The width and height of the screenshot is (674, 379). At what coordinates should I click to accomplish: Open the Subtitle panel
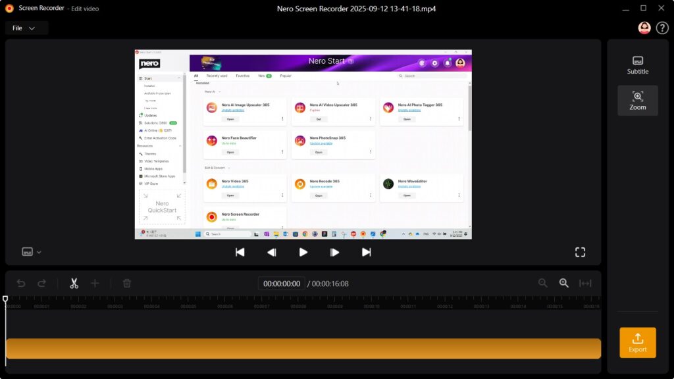click(637, 64)
